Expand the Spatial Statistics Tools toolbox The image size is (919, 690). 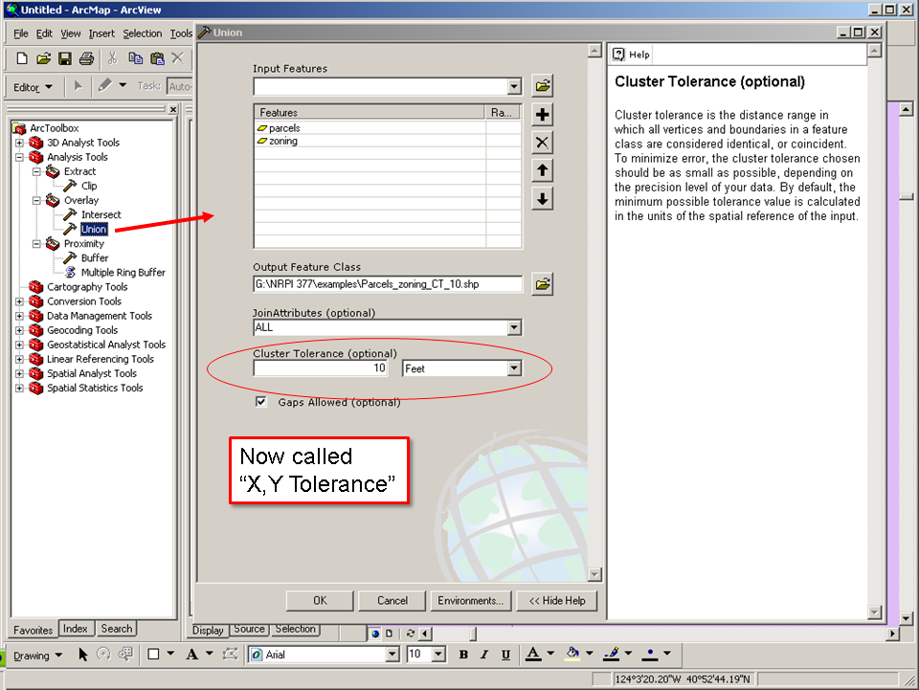(x=19, y=388)
